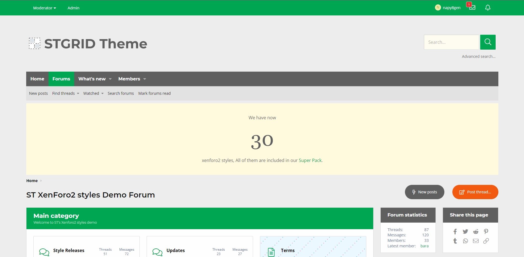Click the gray New posts button
Viewport: 524px width, 257px height.
click(424, 192)
